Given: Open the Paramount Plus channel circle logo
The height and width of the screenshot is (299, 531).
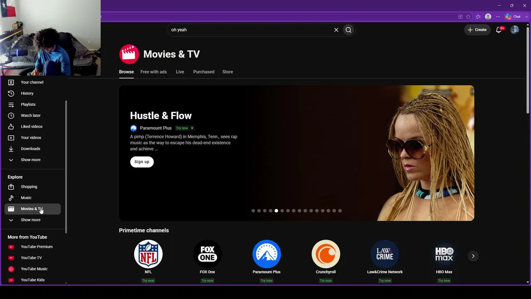Looking at the screenshot, I should (267, 254).
